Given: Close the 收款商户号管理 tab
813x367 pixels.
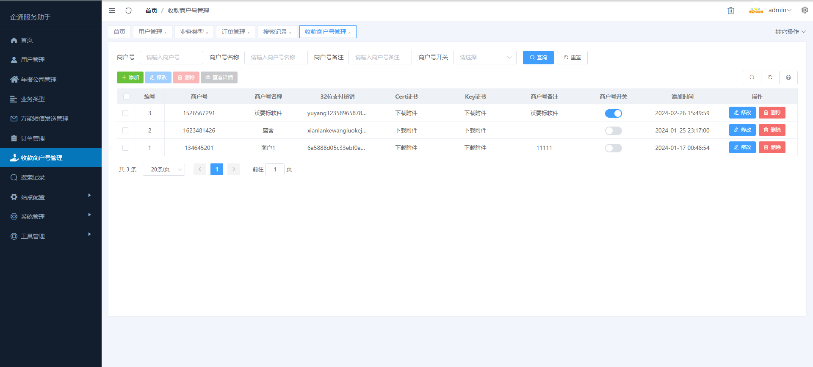Looking at the screenshot, I should coord(350,33).
